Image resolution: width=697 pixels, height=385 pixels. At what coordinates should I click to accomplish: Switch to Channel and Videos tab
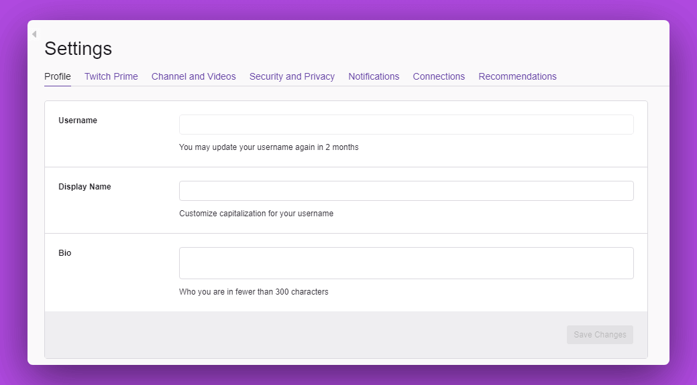(193, 76)
